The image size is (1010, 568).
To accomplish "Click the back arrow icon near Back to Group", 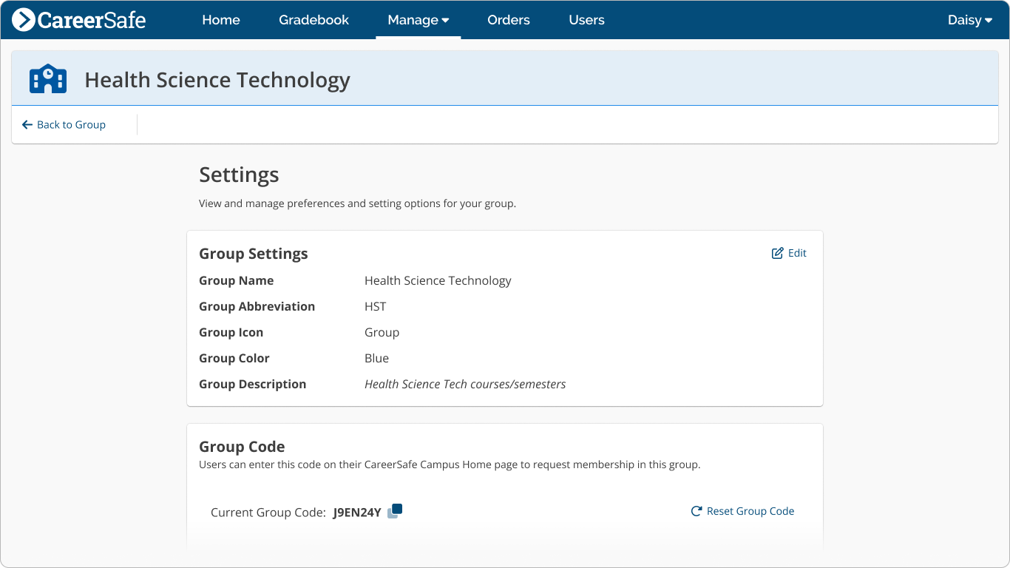I will pos(27,124).
